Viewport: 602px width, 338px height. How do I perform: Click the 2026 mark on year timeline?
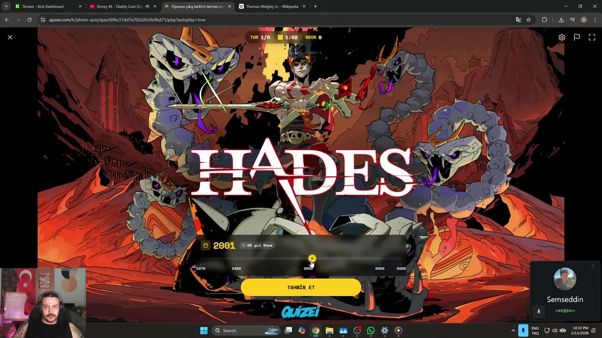401,269
